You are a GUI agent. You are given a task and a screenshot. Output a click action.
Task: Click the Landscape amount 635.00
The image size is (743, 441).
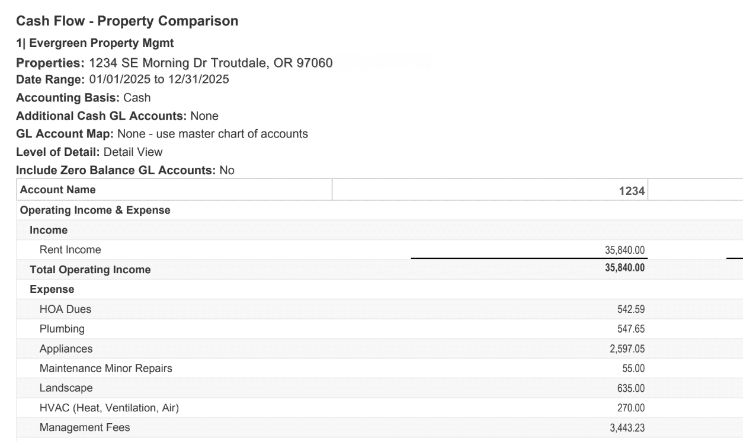[x=632, y=388]
